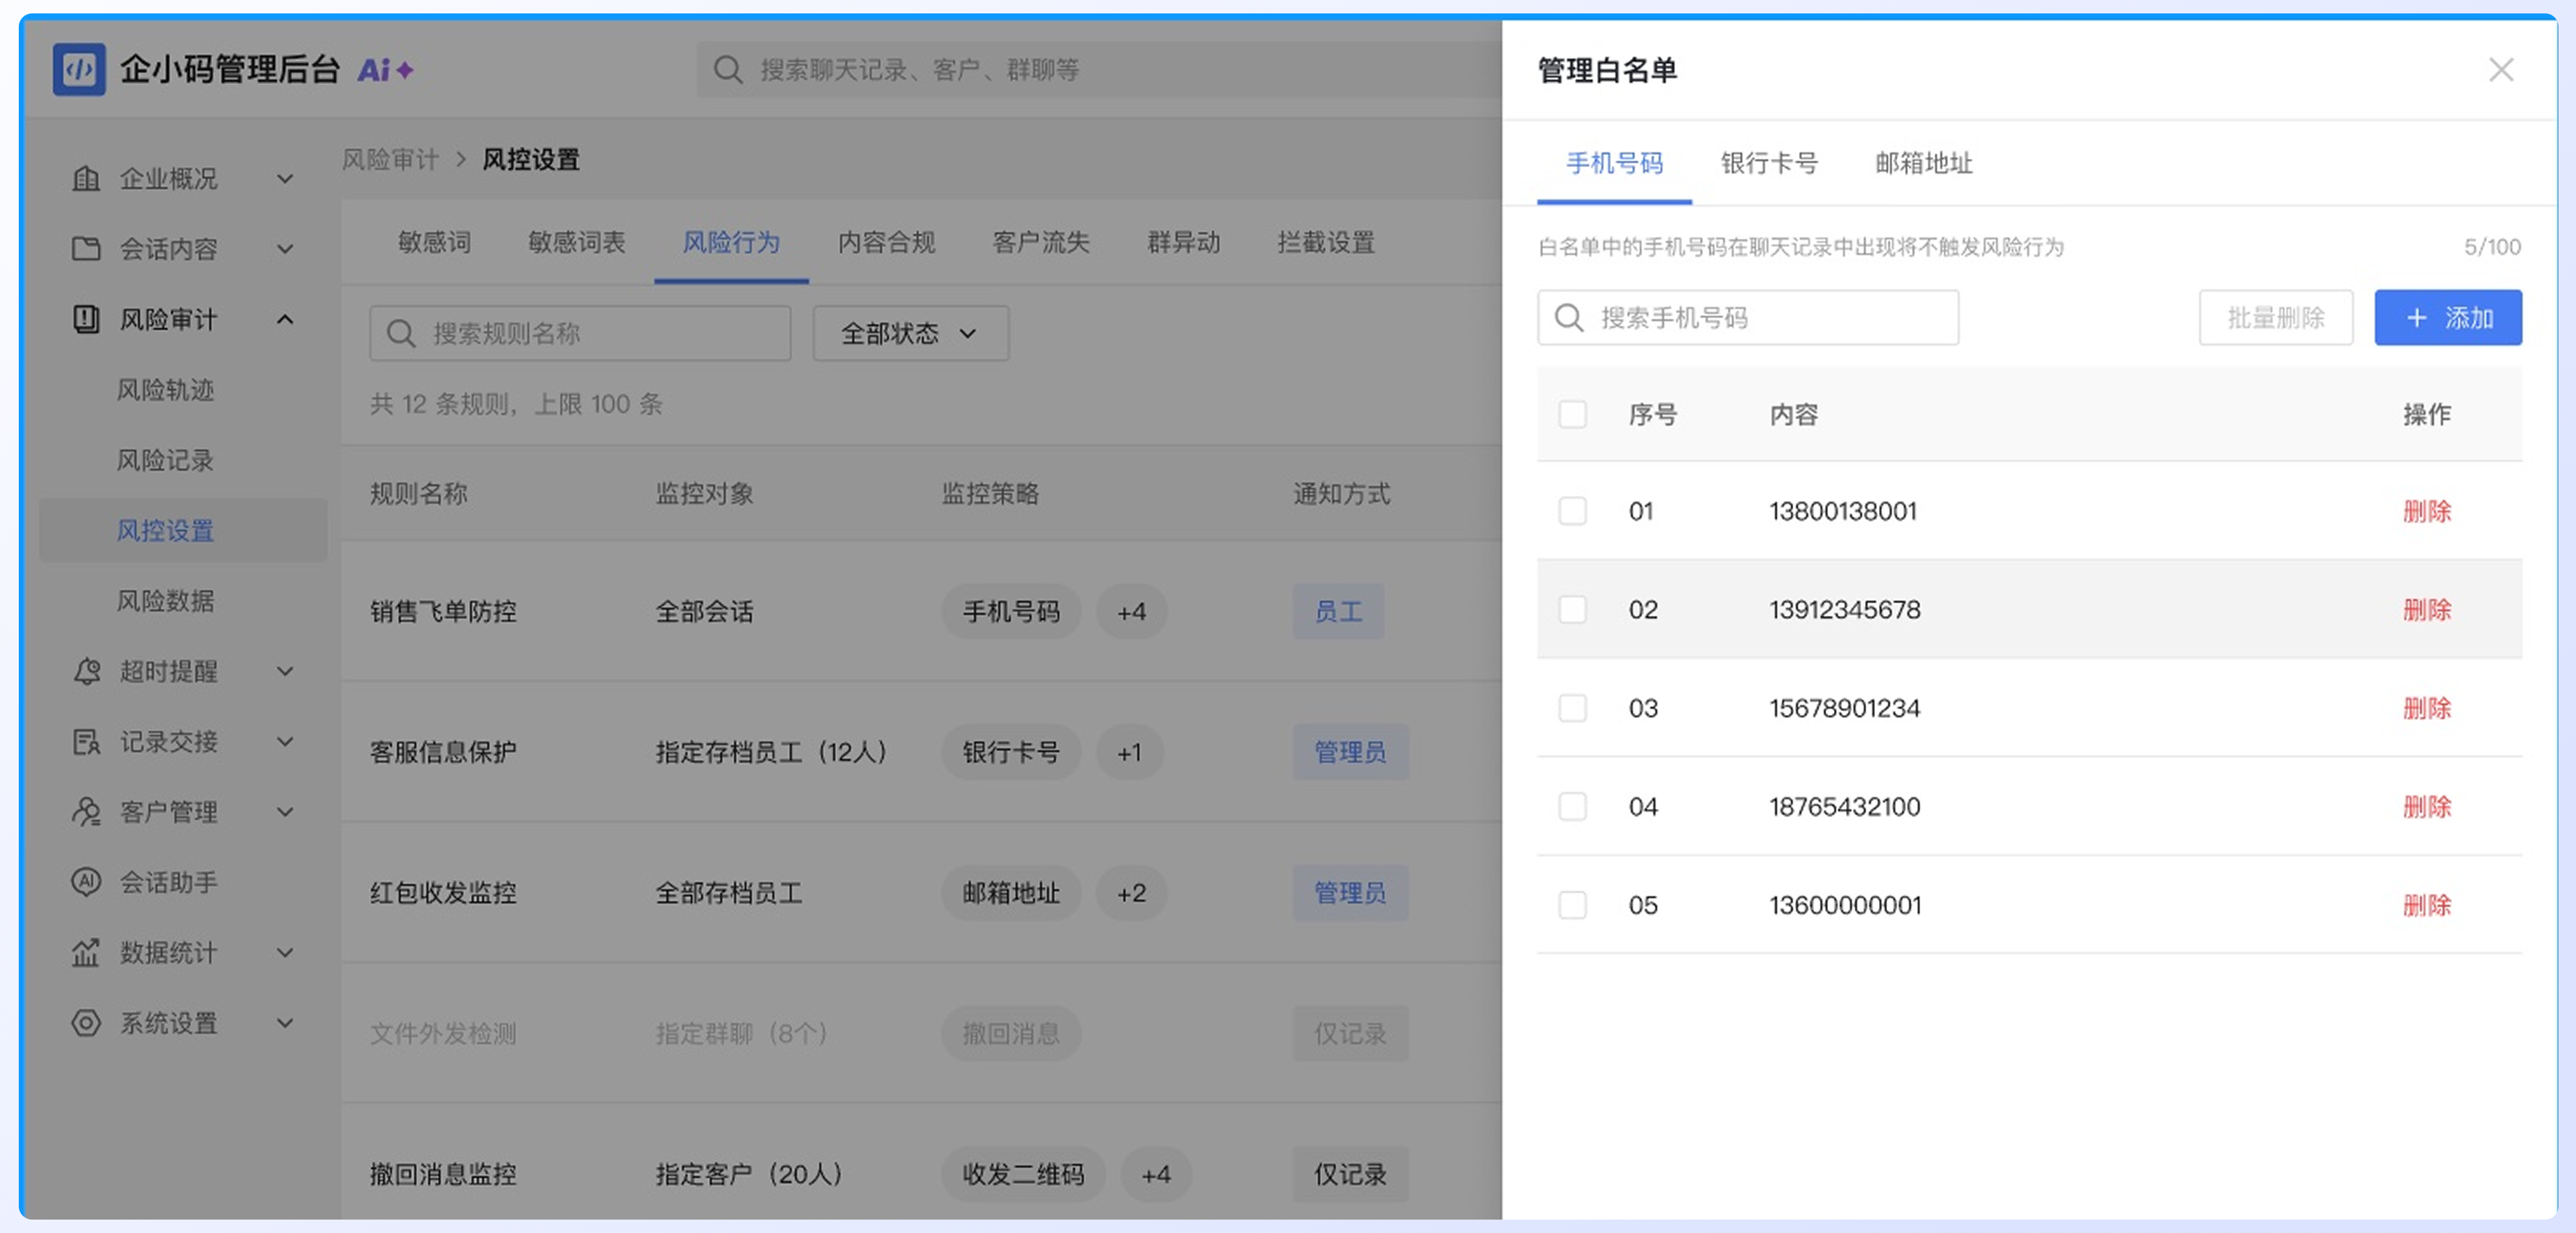Delete the 13600000001 entry

pos(2426,905)
